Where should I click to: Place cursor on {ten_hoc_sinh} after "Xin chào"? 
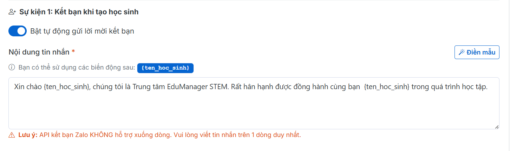(66, 87)
